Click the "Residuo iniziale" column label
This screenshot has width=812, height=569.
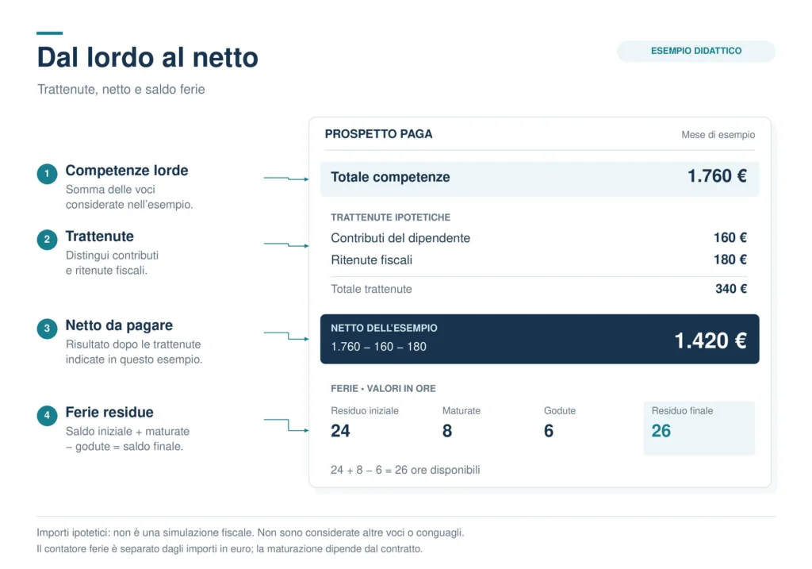pyautogui.click(x=365, y=410)
